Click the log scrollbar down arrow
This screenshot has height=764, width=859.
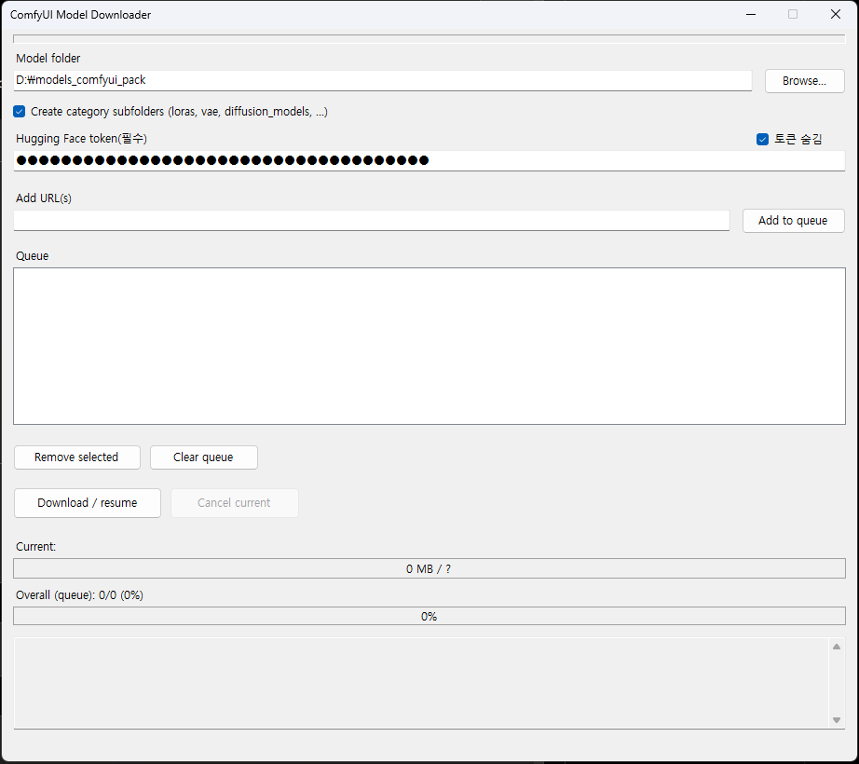(837, 720)
